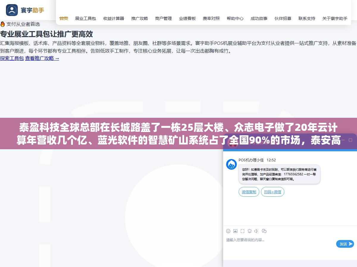Toggle the chat sound speaker icon
This screenshot has width=357, height=267.
(257, 231)
